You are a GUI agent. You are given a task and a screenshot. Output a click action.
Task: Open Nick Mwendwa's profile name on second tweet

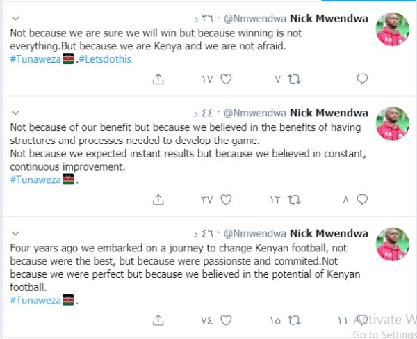(x=338, y=111)
